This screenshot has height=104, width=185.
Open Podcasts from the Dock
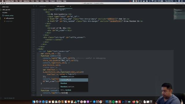coord(88,102)
